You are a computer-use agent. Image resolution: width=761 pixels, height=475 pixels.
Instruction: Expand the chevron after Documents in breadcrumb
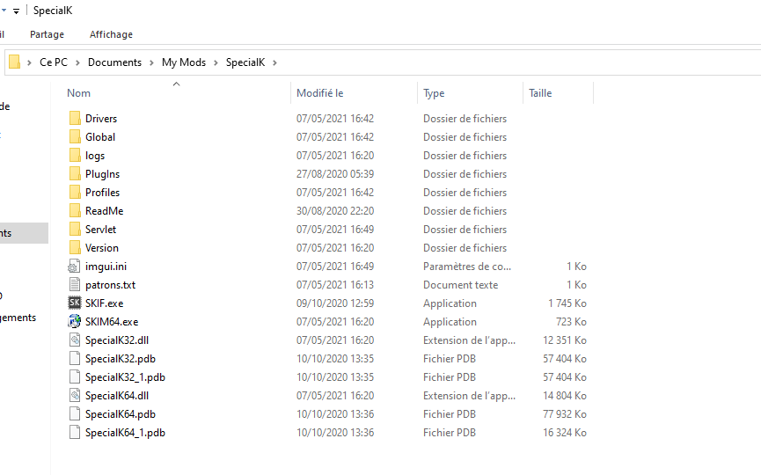pos(151,62)
